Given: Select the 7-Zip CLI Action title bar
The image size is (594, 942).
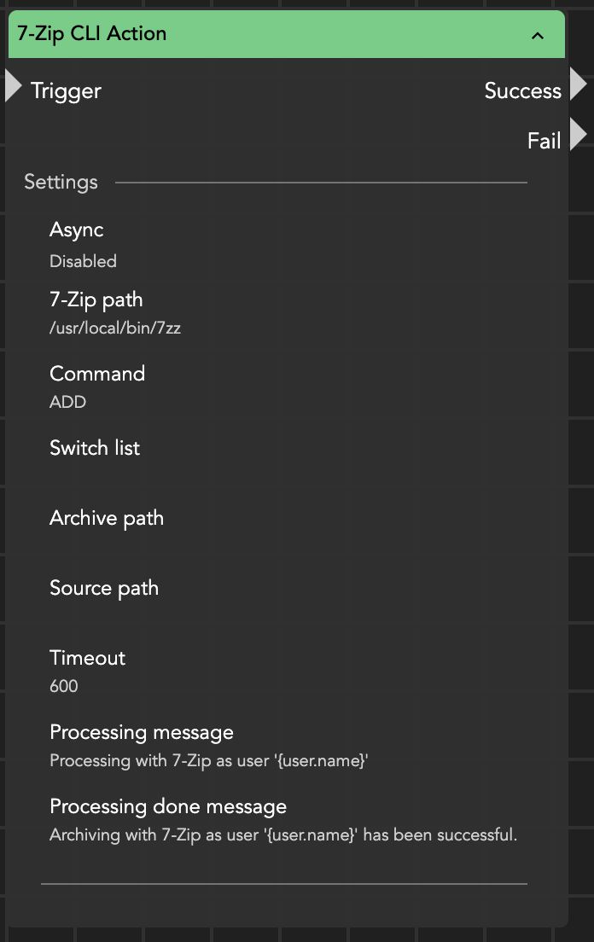Looking at the screenshot, I should tap(256, 34).
